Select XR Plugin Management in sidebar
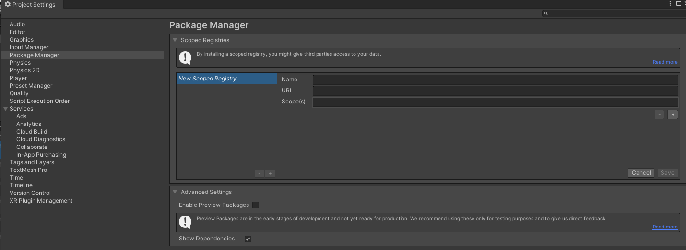This screenshot has width=686, height=250. click(41, 201)
